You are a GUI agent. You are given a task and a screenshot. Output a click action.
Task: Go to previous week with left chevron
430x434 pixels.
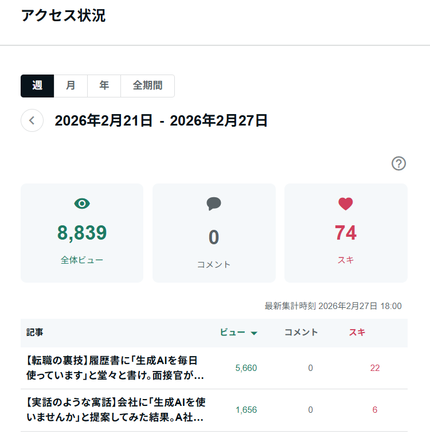(x=32, y=120)
